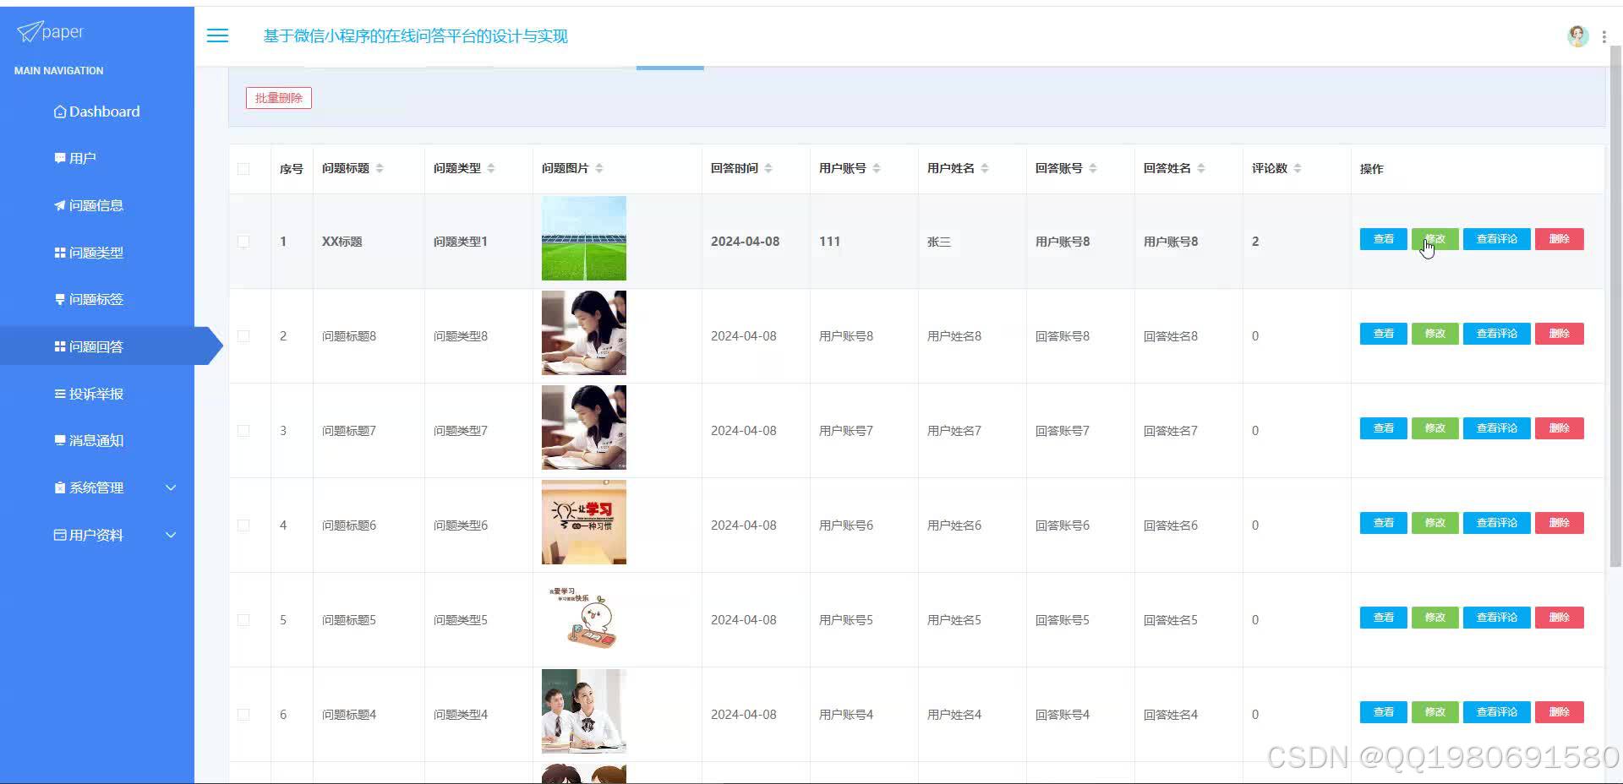Go to 问题标签 menu item
Screen dimensions: 1623x784
click(x=97, y=299)
